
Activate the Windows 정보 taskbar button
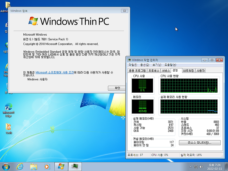61,167
